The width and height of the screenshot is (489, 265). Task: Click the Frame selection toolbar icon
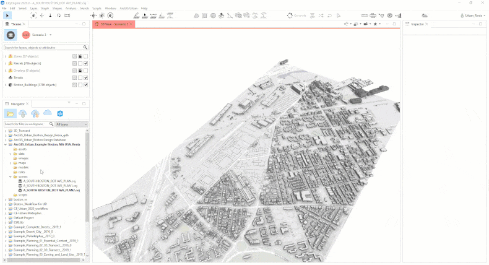(x=33, y=15)
